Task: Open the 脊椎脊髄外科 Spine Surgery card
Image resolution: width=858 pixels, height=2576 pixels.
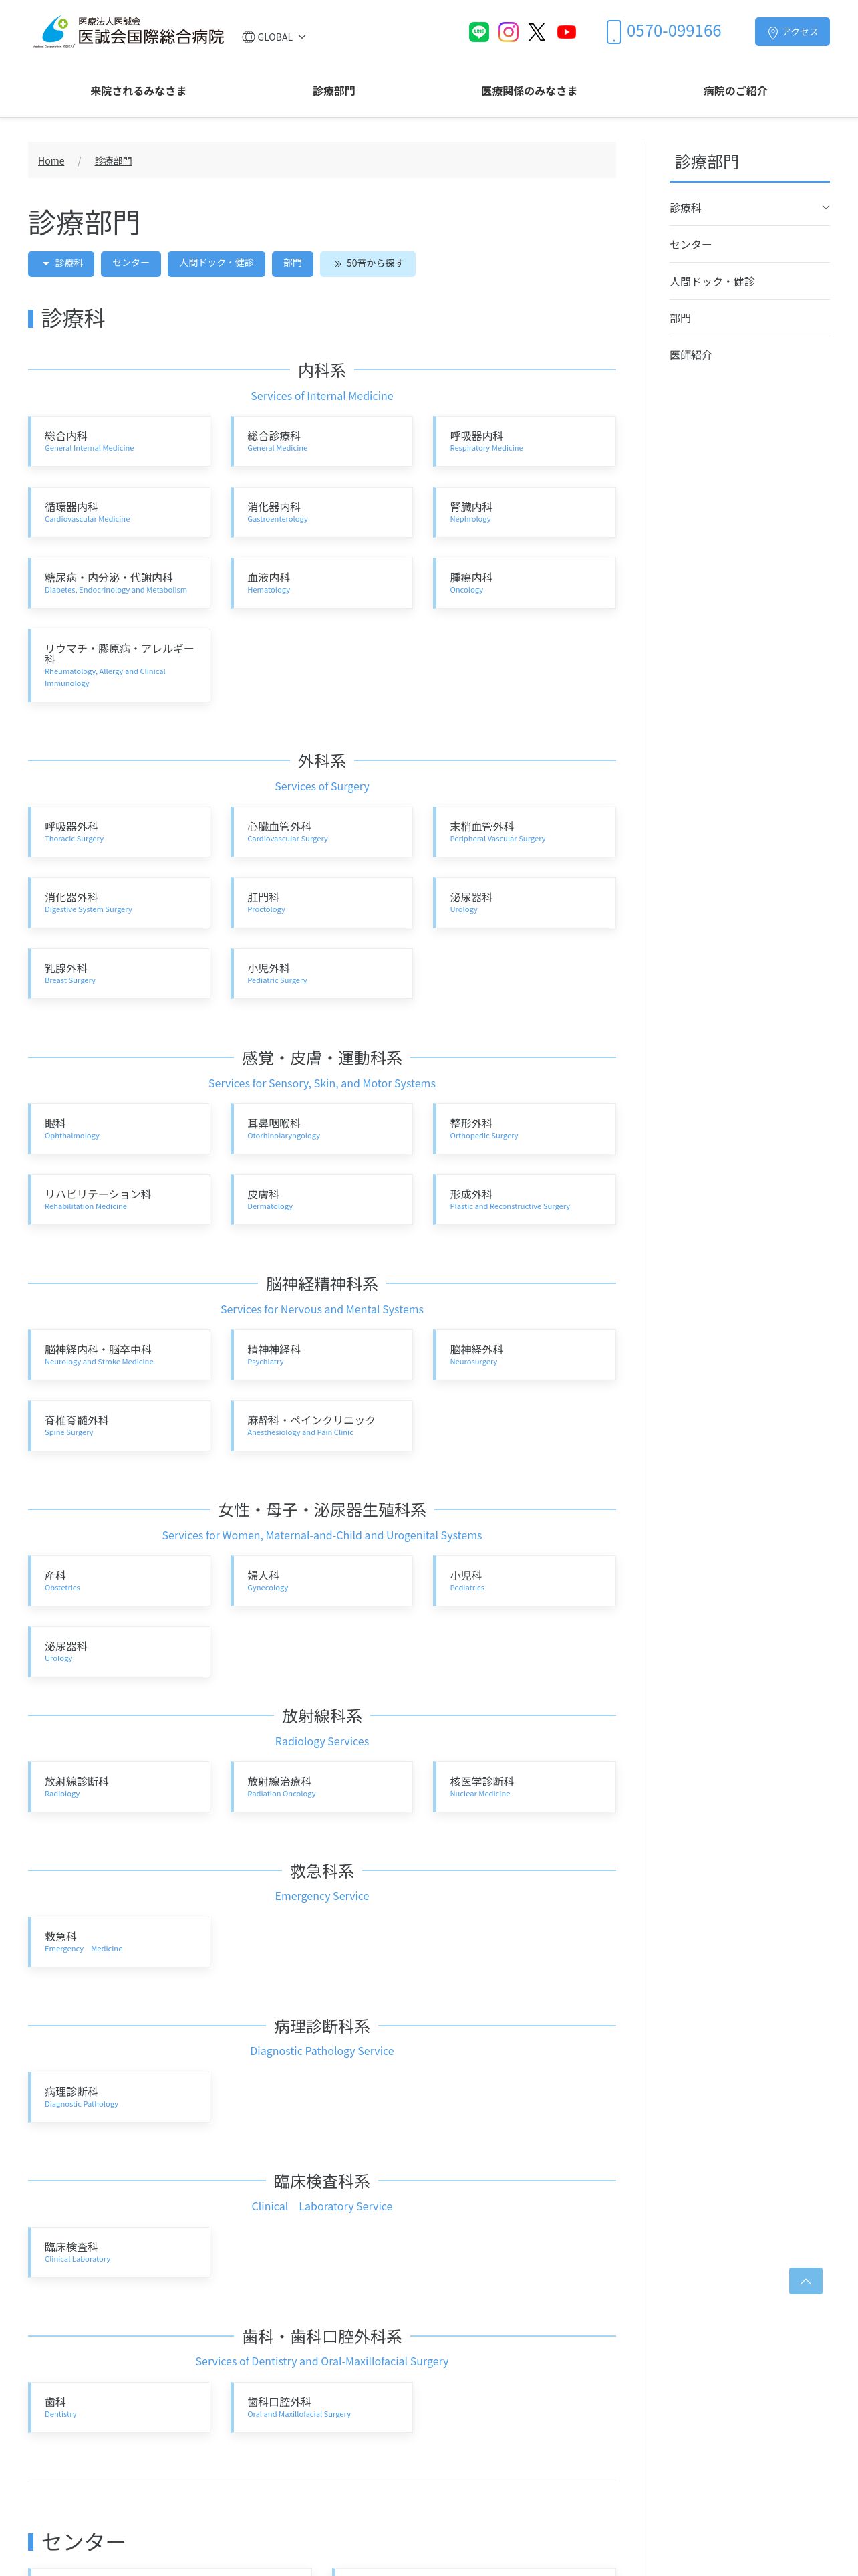Action: [120, 1426]
